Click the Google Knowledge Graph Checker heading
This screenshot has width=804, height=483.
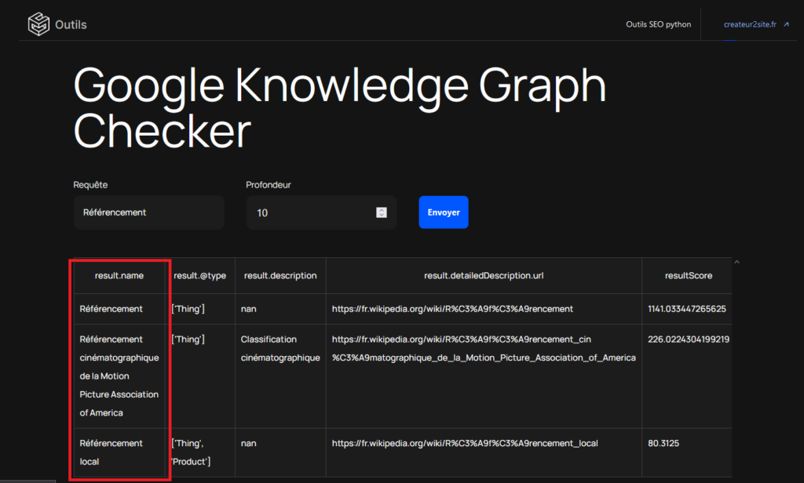tap(339, 107)
